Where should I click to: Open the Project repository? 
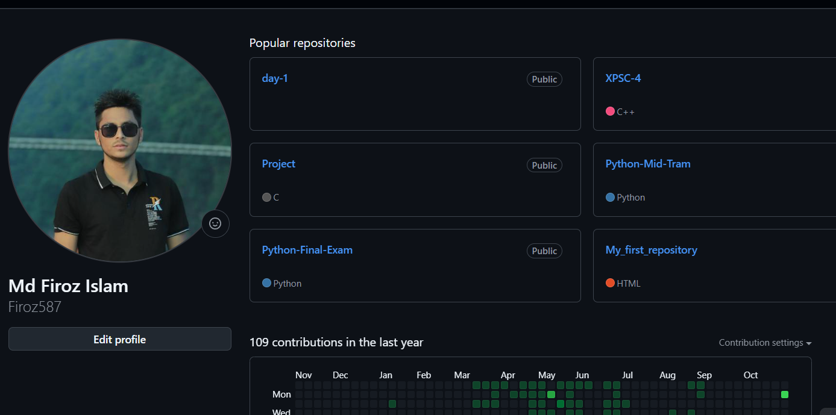[x=278, y=164]
